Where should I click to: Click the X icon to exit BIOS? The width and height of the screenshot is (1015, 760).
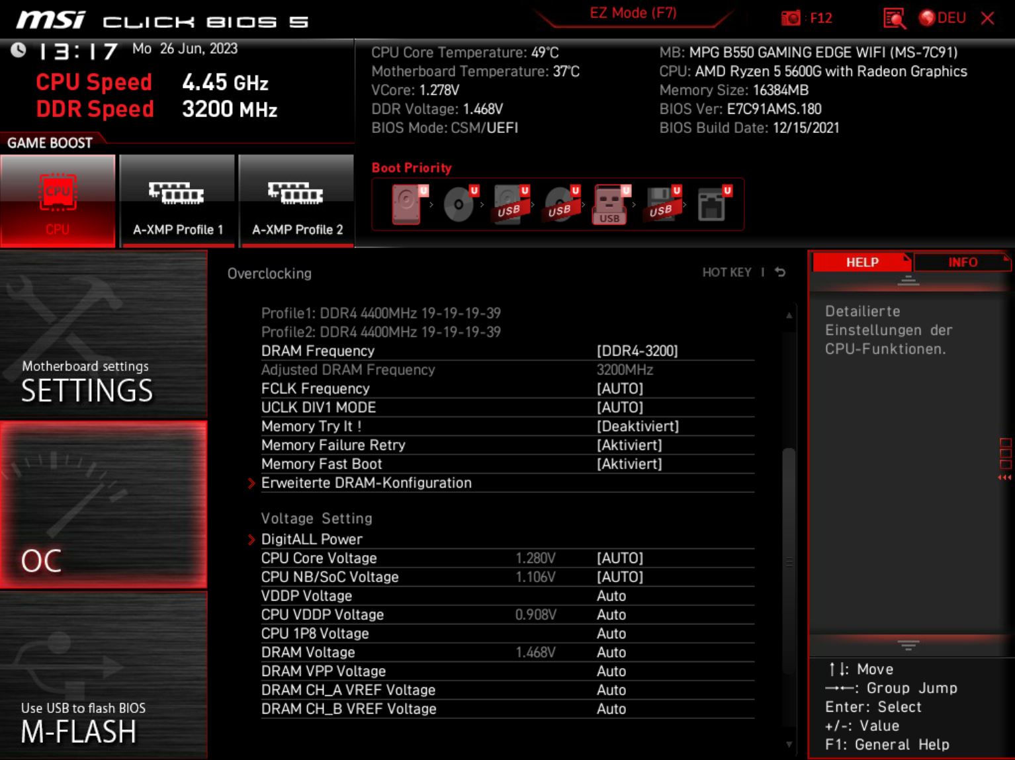click(987, 18)
